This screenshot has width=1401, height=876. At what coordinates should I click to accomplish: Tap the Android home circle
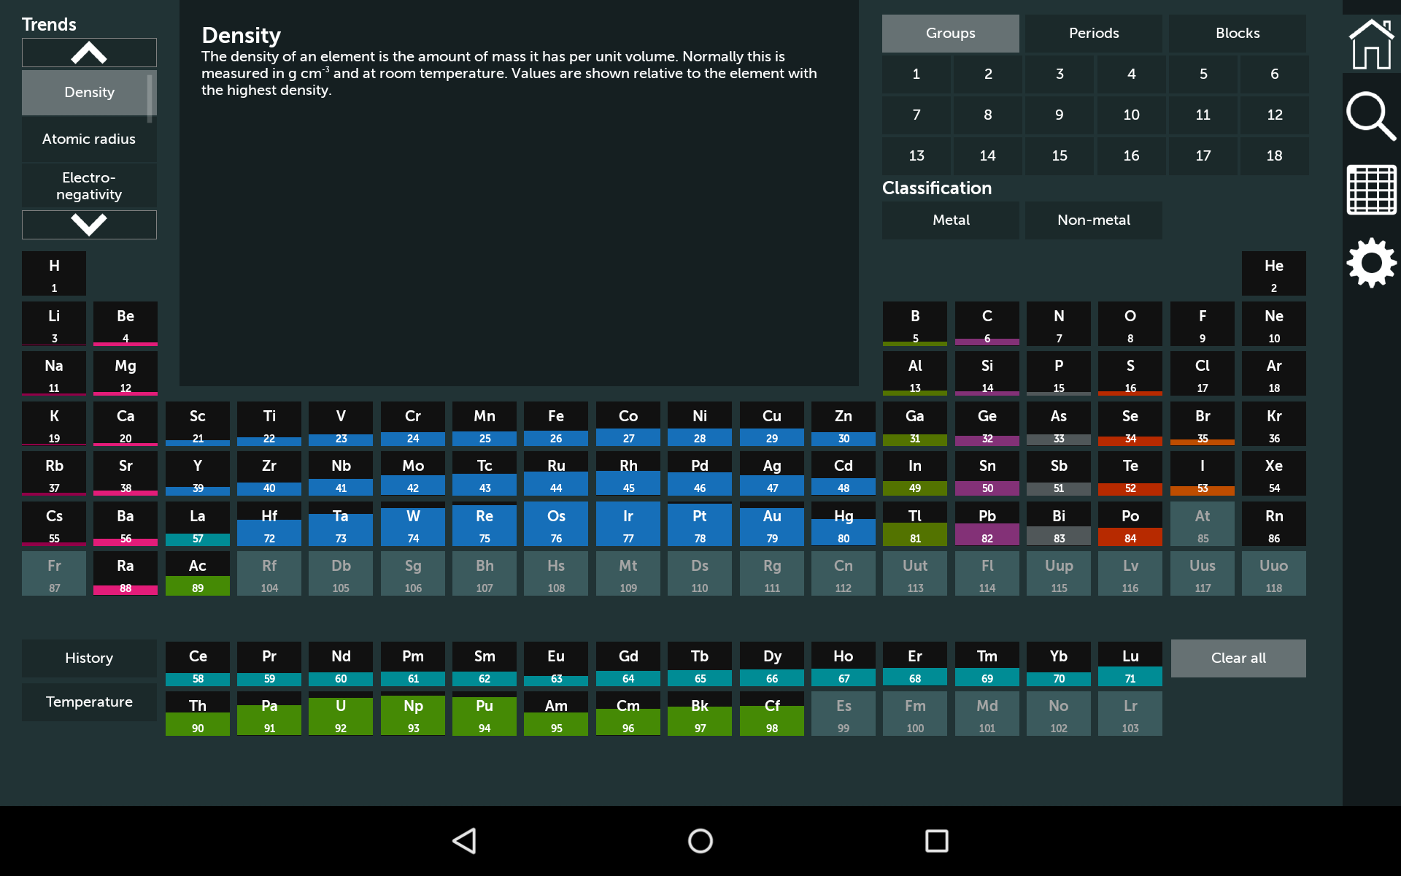[700, 841]
